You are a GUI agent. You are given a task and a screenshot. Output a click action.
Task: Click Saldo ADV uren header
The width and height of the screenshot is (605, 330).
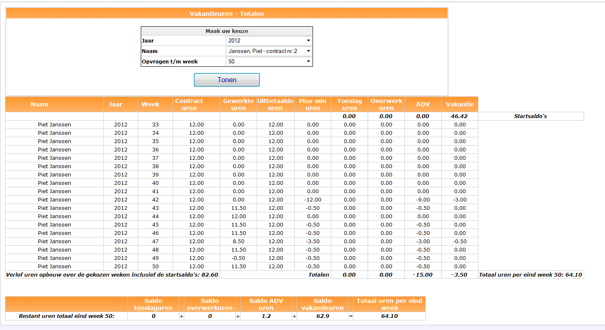point(266,304)
